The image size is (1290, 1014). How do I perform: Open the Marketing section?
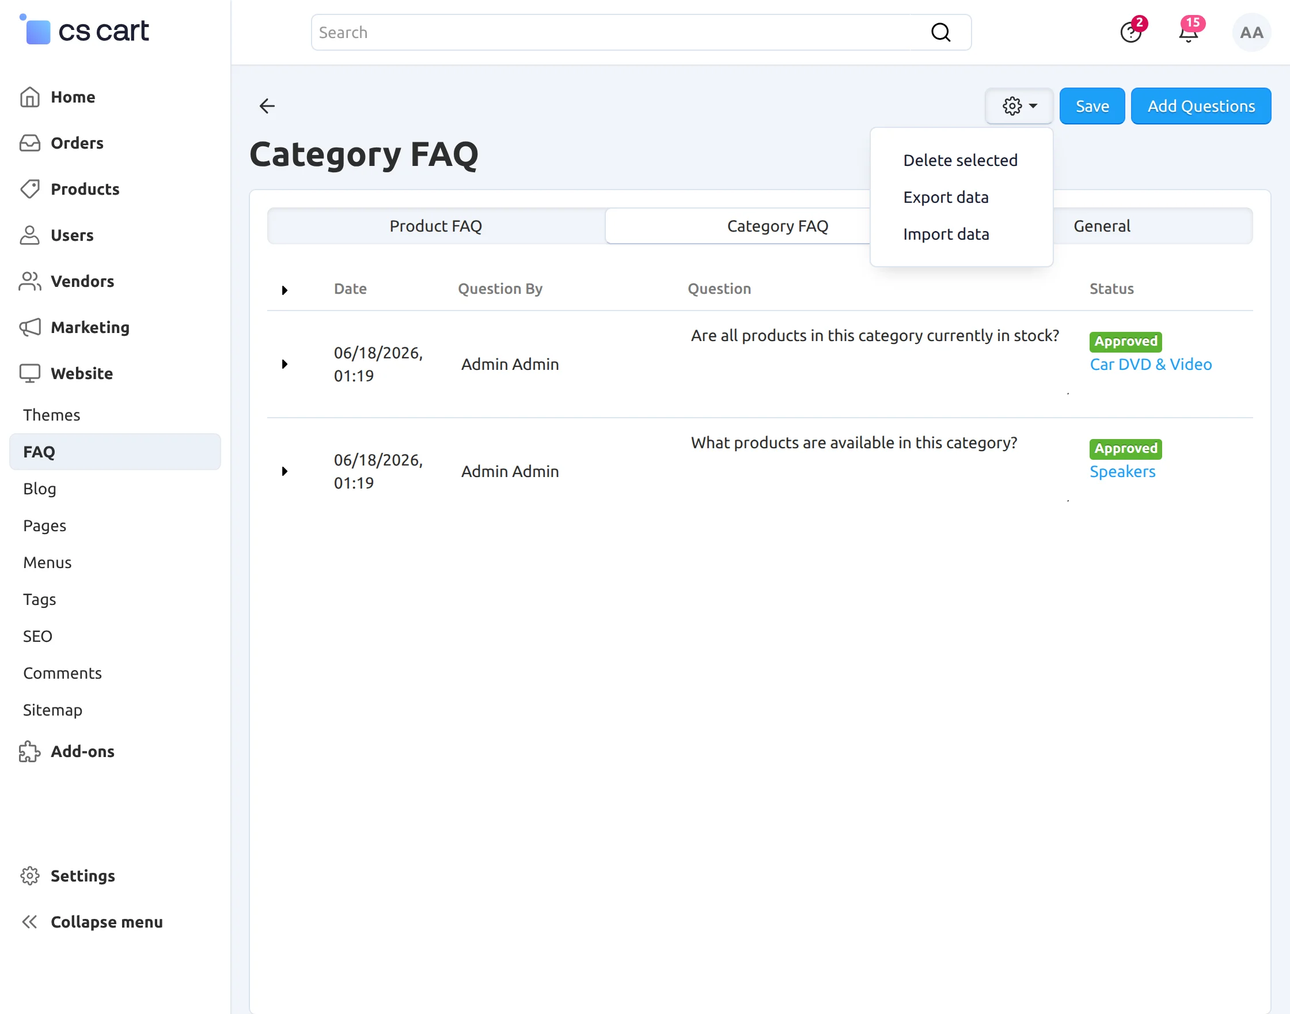click(x=90, y=327)
